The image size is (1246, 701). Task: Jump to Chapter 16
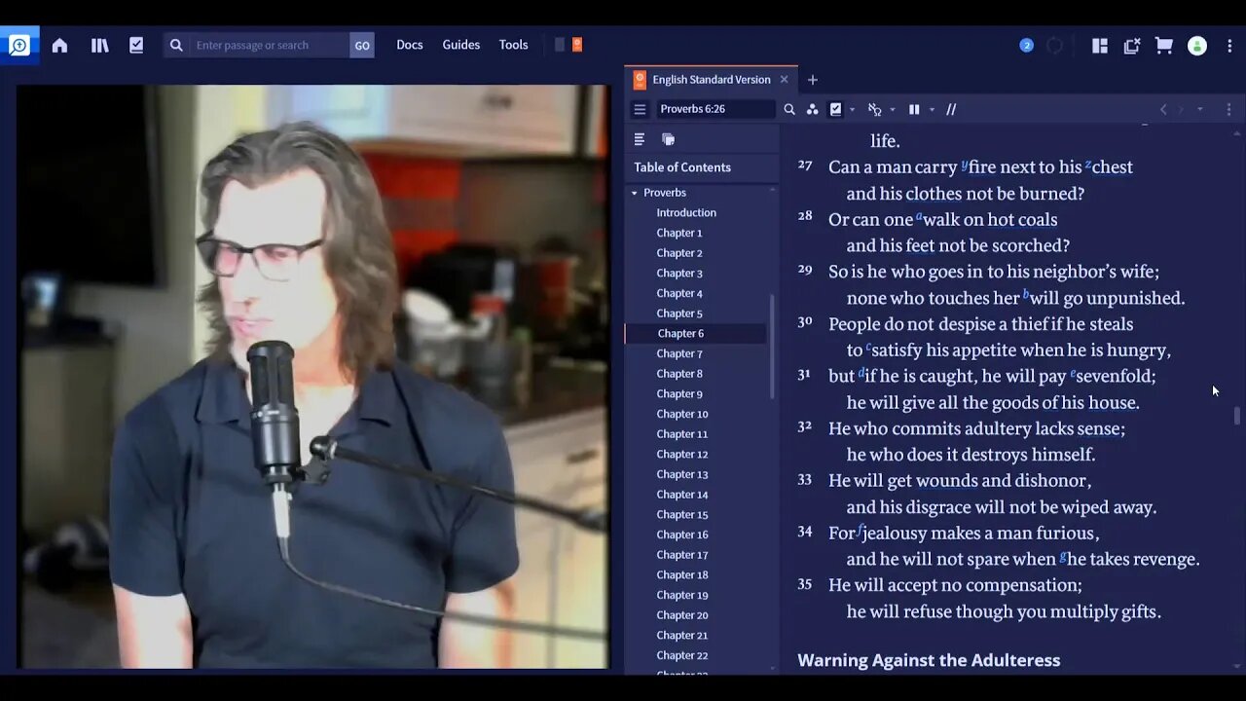tap(682, 535)
